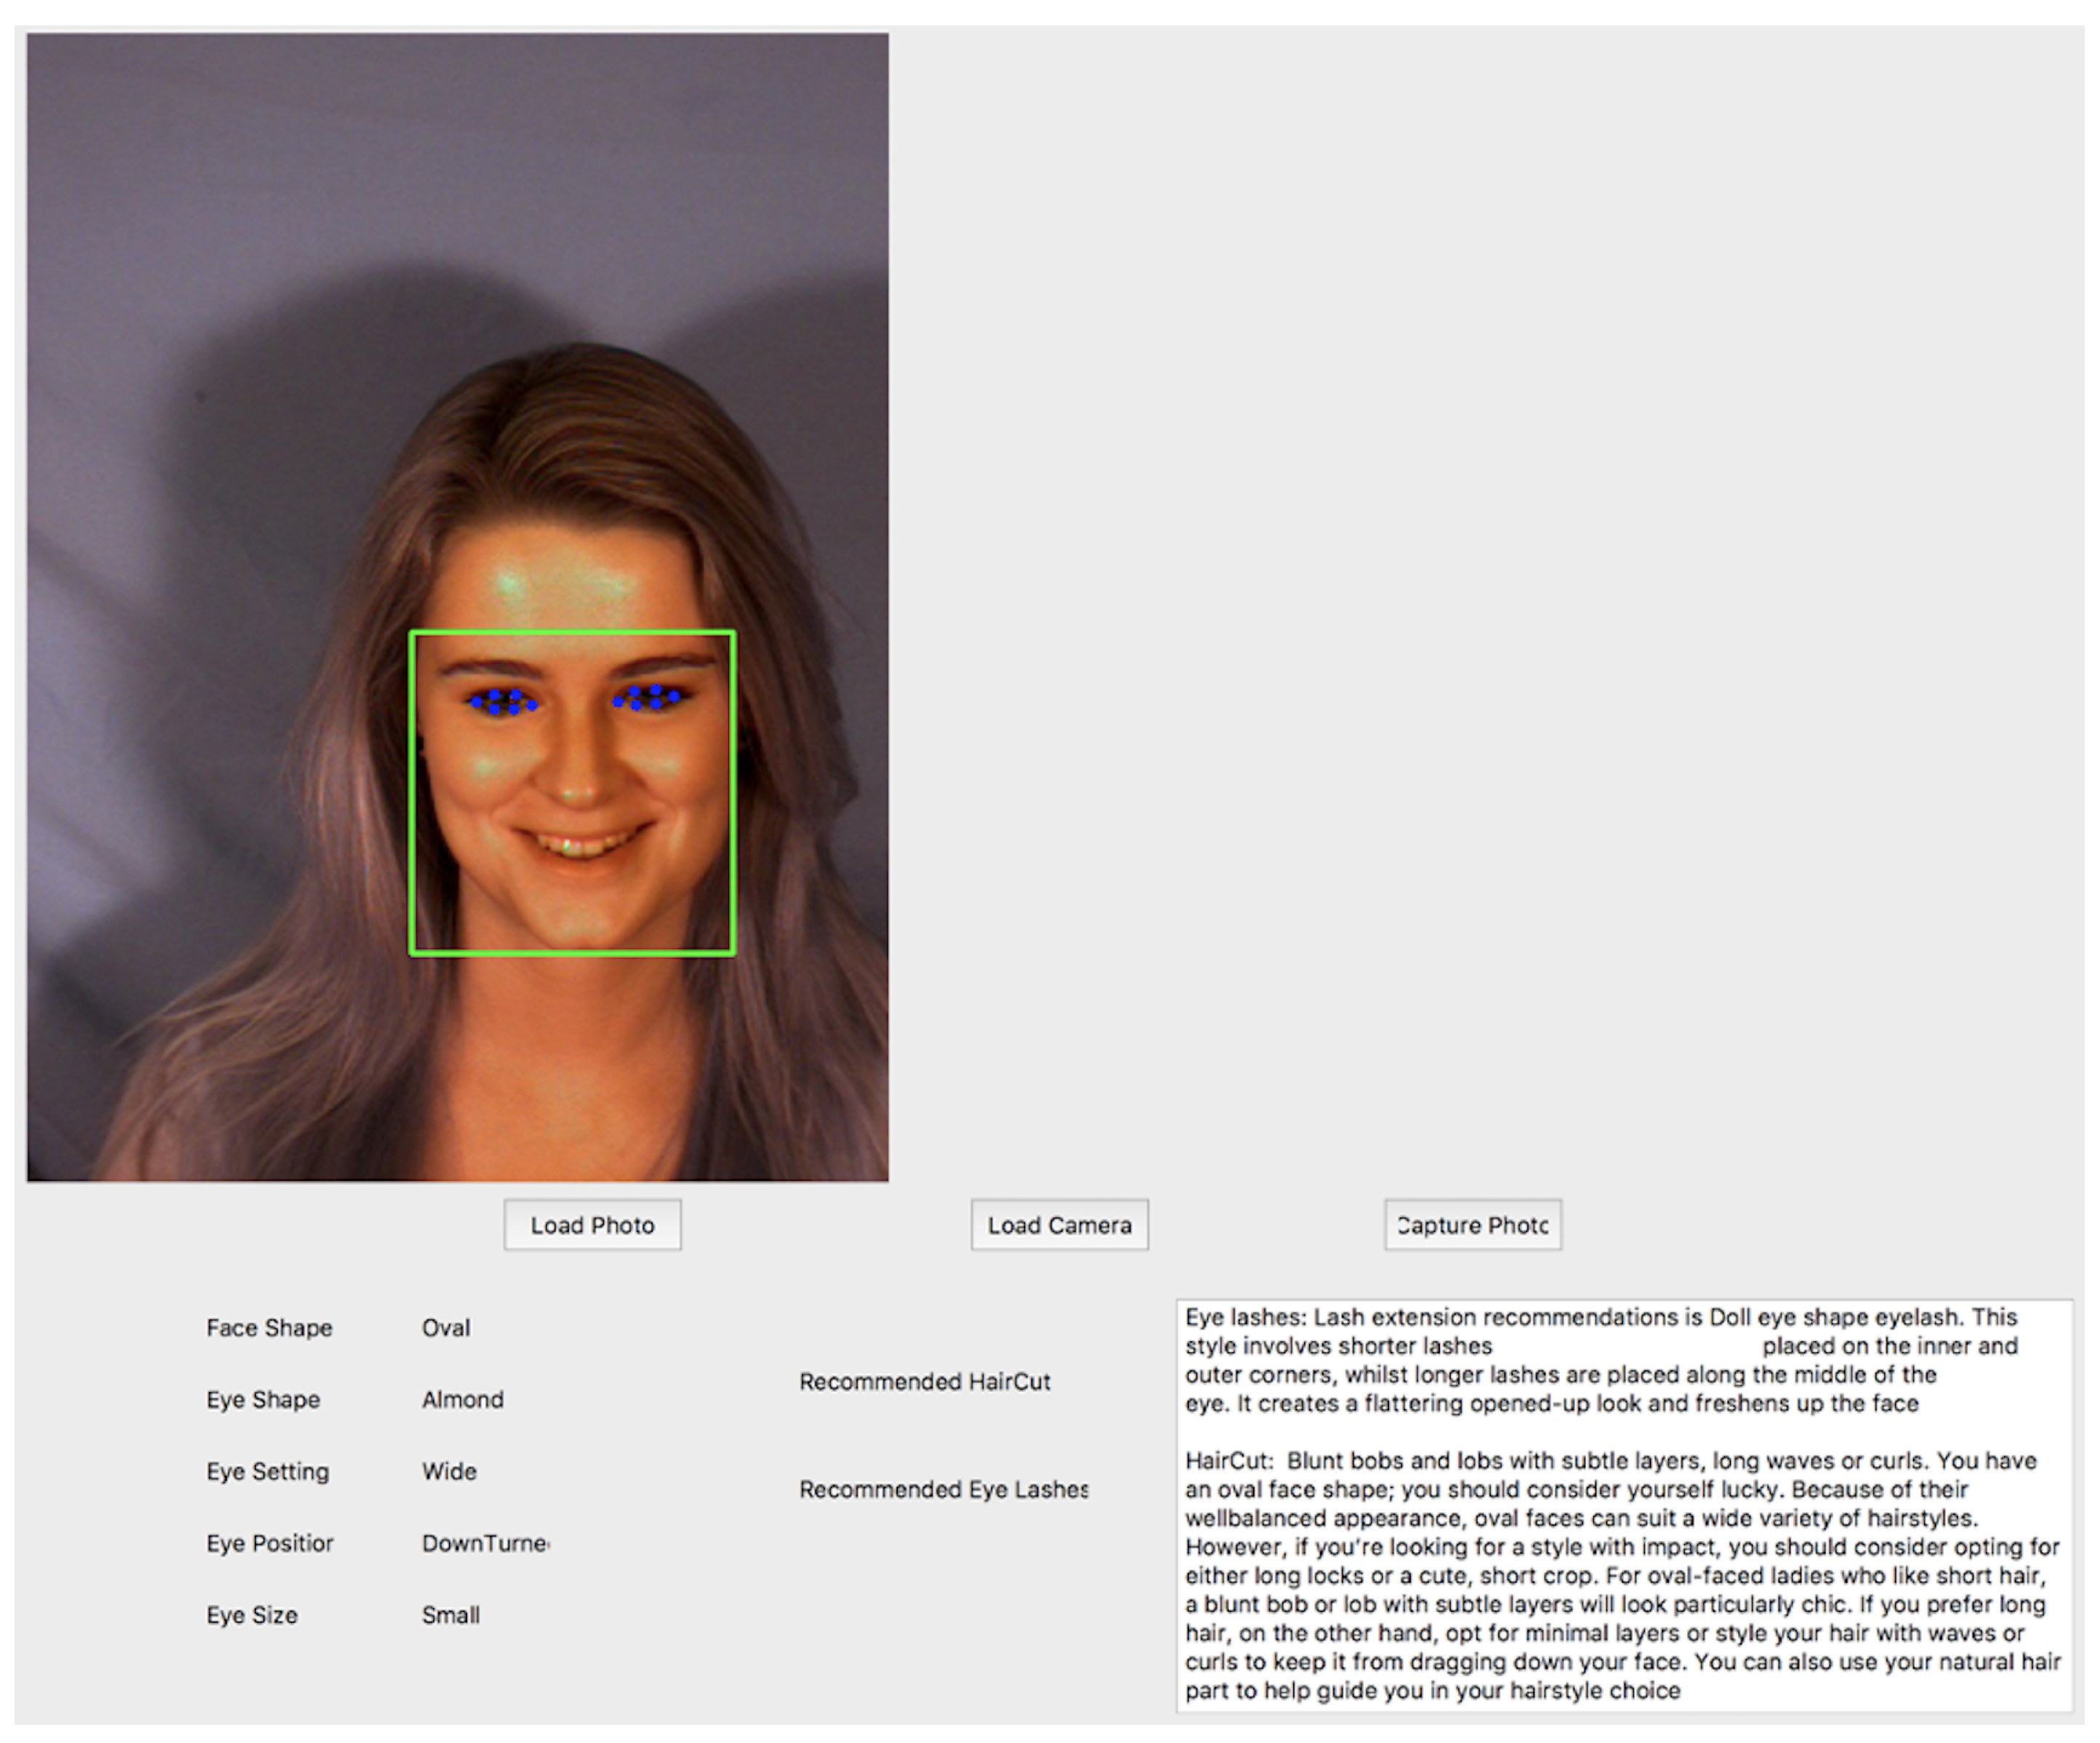Select the DownTurned eye position value
Screen dimensions: 2100x1743
pos(485,1544)
